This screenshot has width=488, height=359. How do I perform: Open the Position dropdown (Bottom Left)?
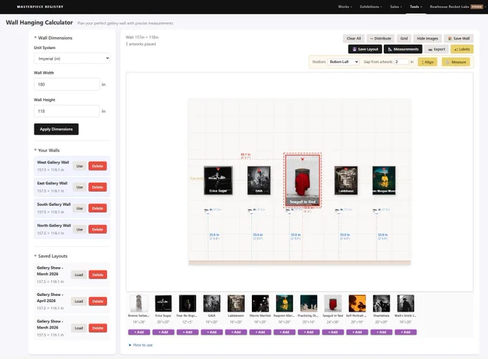click(x=343, y=62)
